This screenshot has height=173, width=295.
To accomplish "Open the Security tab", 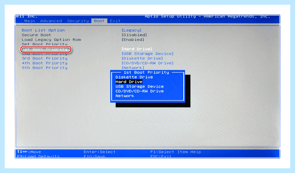I will 78,21.
